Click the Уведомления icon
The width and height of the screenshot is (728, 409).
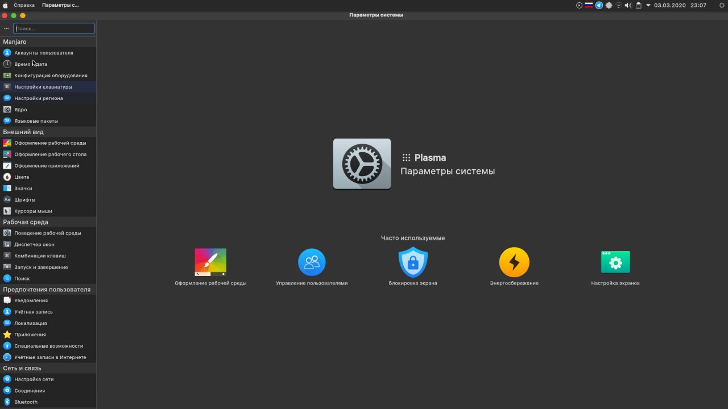tap(7, 301)
